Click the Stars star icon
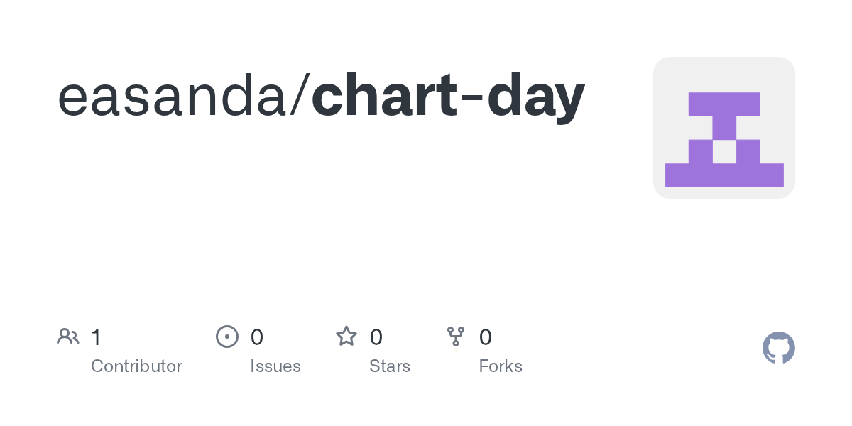 click(x=346, y=337)
